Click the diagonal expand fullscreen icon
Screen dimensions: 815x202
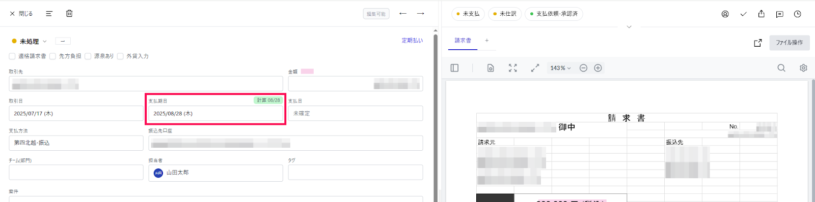535,68
